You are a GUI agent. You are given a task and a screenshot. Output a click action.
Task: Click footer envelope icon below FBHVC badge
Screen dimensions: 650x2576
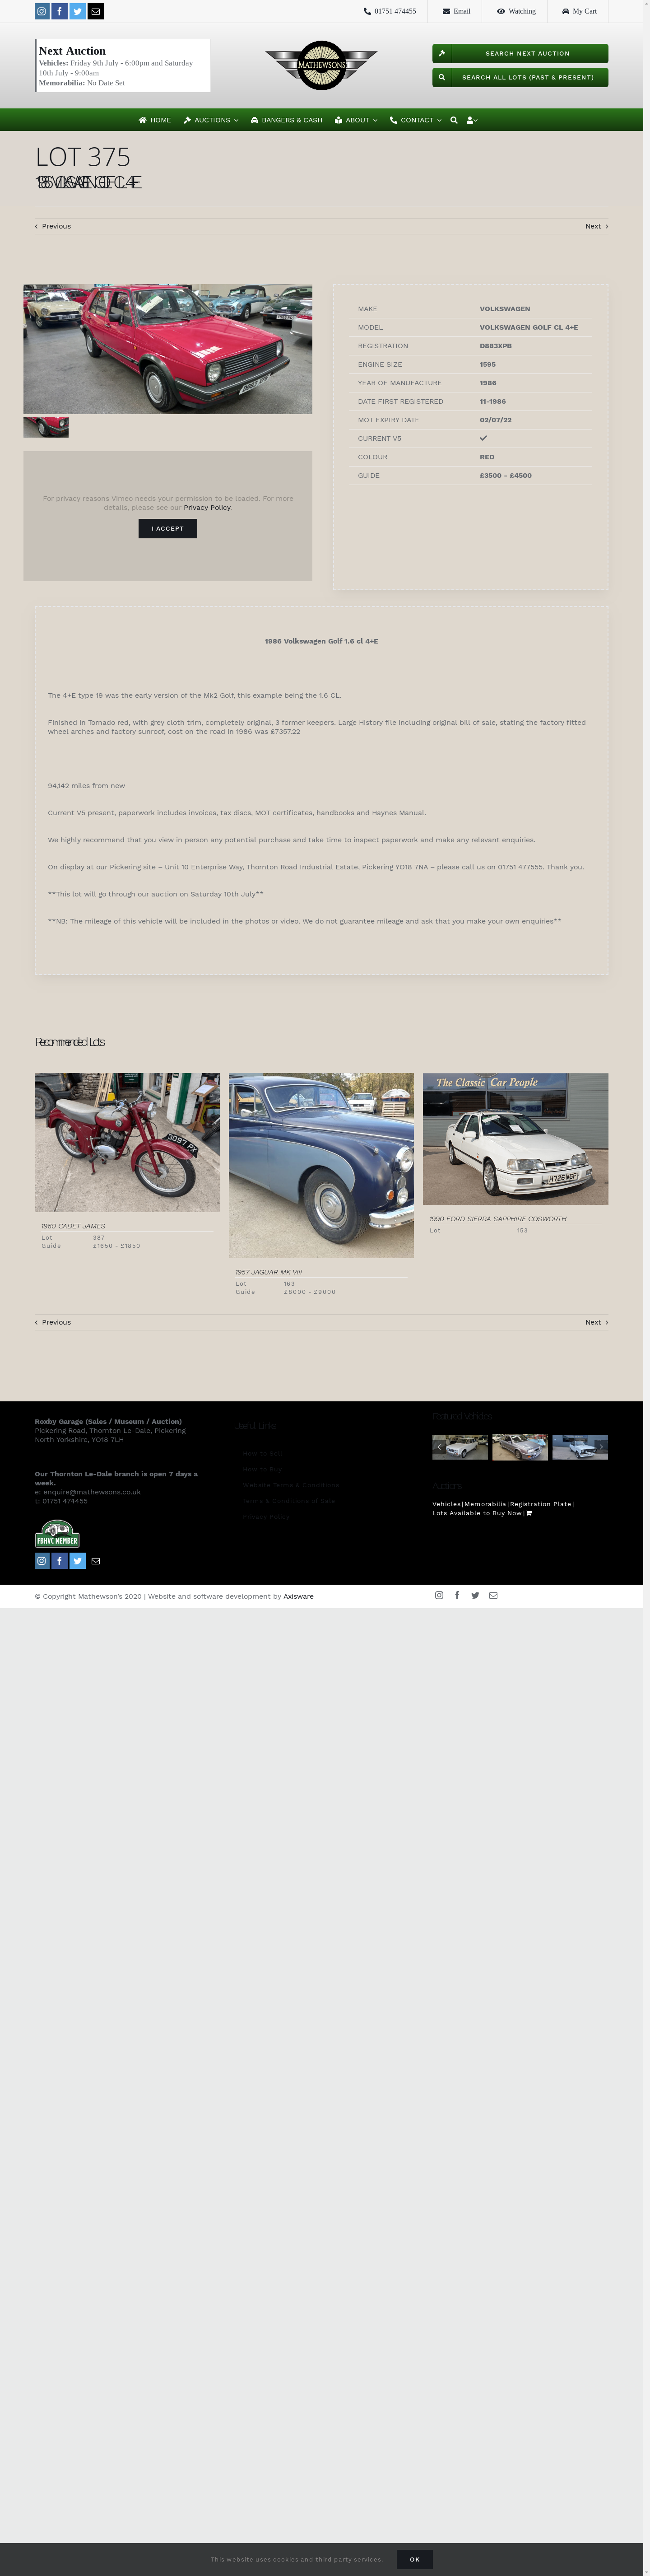96,1561
